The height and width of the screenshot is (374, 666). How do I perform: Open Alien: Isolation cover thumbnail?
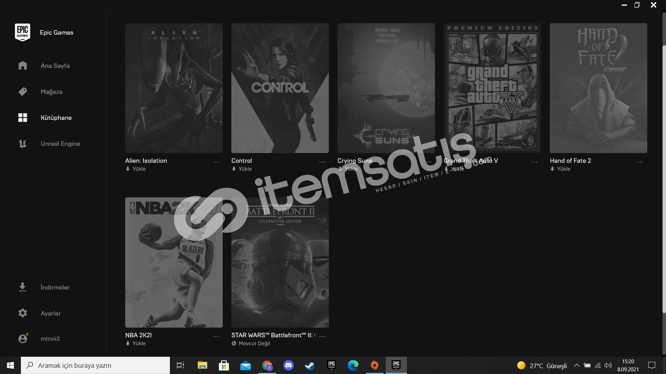coord(174,88)
